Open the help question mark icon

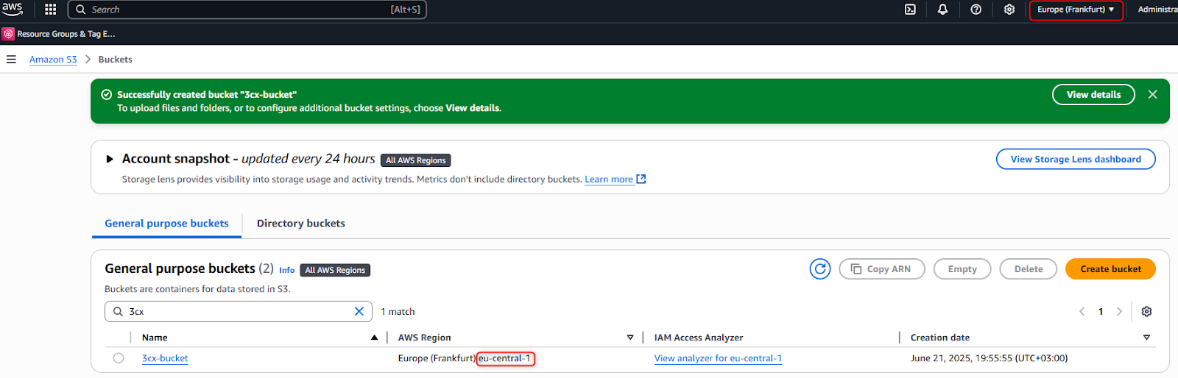976,10
